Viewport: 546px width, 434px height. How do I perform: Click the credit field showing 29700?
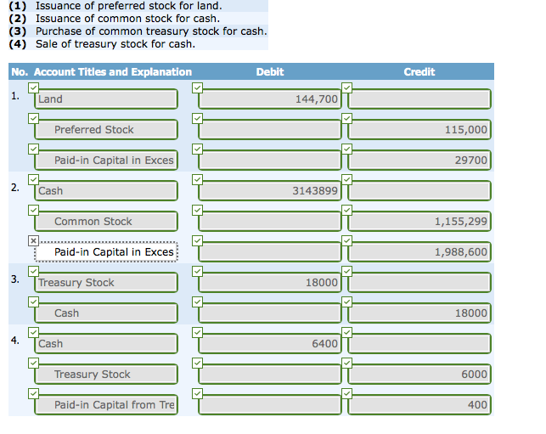pos(419,161)
